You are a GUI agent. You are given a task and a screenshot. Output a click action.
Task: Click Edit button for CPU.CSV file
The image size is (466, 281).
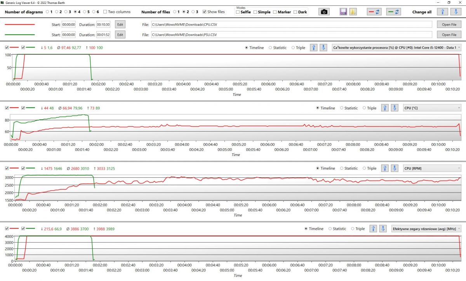tap(120, 24)
